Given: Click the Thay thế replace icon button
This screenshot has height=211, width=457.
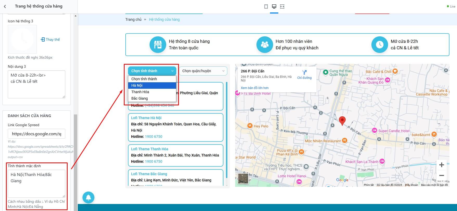Looking at the screenshot, I should [x=50, y=39].
